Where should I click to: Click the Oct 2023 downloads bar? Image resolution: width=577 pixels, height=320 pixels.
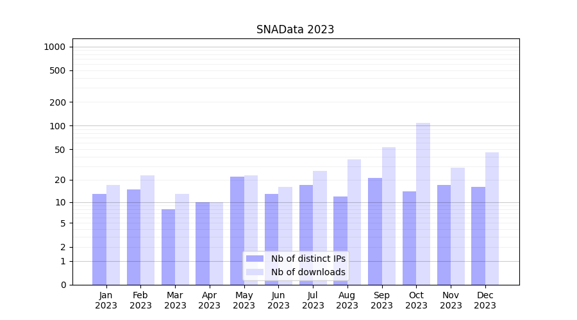tap(423, 204)
